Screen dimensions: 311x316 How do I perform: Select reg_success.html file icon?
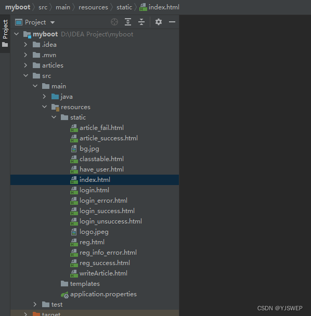pyautogui.click(x=74, y=263)
